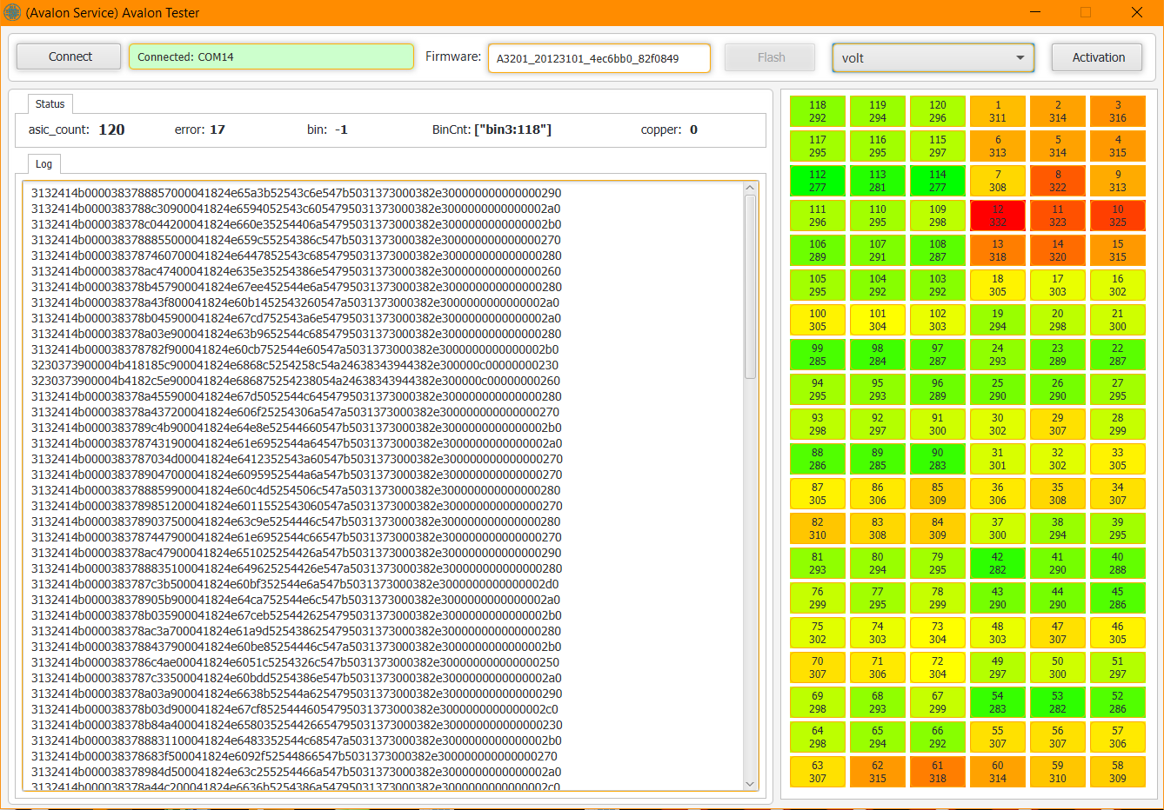Click ASIC cell 42 showing 282

point(998,563)
